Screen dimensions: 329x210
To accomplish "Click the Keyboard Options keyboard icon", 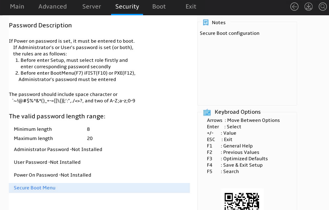I will coord(207,112).
